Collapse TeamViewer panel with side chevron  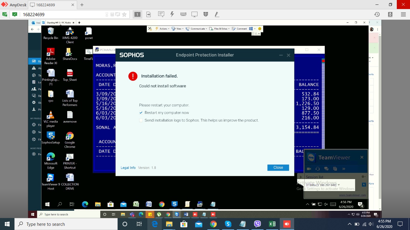click(x=300, y=177)
